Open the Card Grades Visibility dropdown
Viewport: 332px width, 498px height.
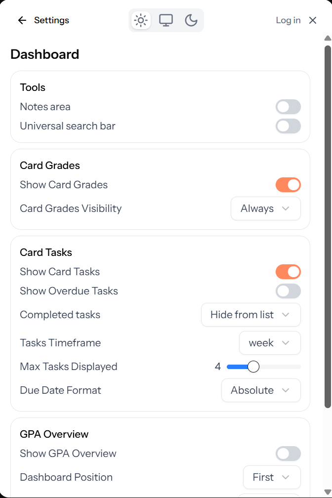click(x=265, y=208)
